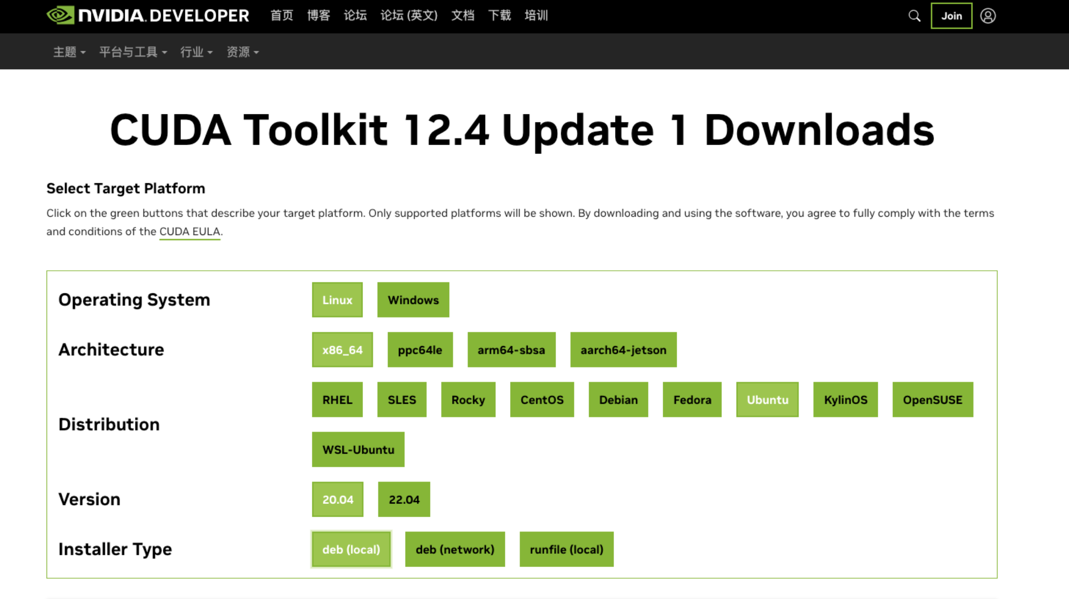Open the CUDA EULA link
Image resolution: width=1069 pixels, height=599 pixels.
tap(190, 232)
